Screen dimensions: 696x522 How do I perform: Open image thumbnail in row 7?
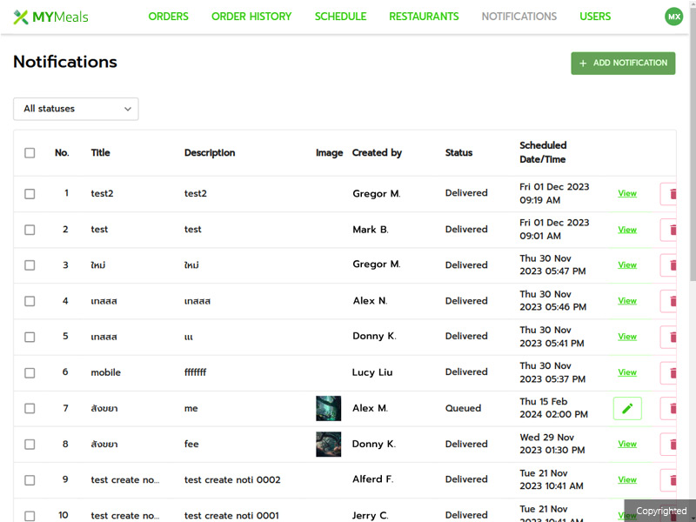(x=328, y=408)
